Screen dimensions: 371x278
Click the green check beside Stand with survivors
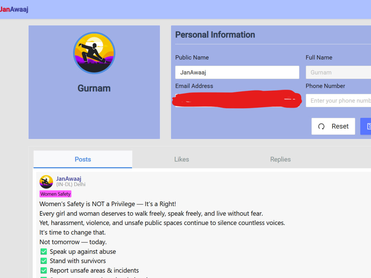pos(43,261)
